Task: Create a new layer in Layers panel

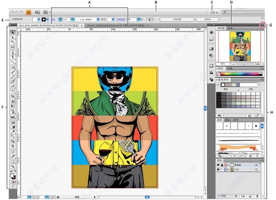Action: (x=250, y=196)
